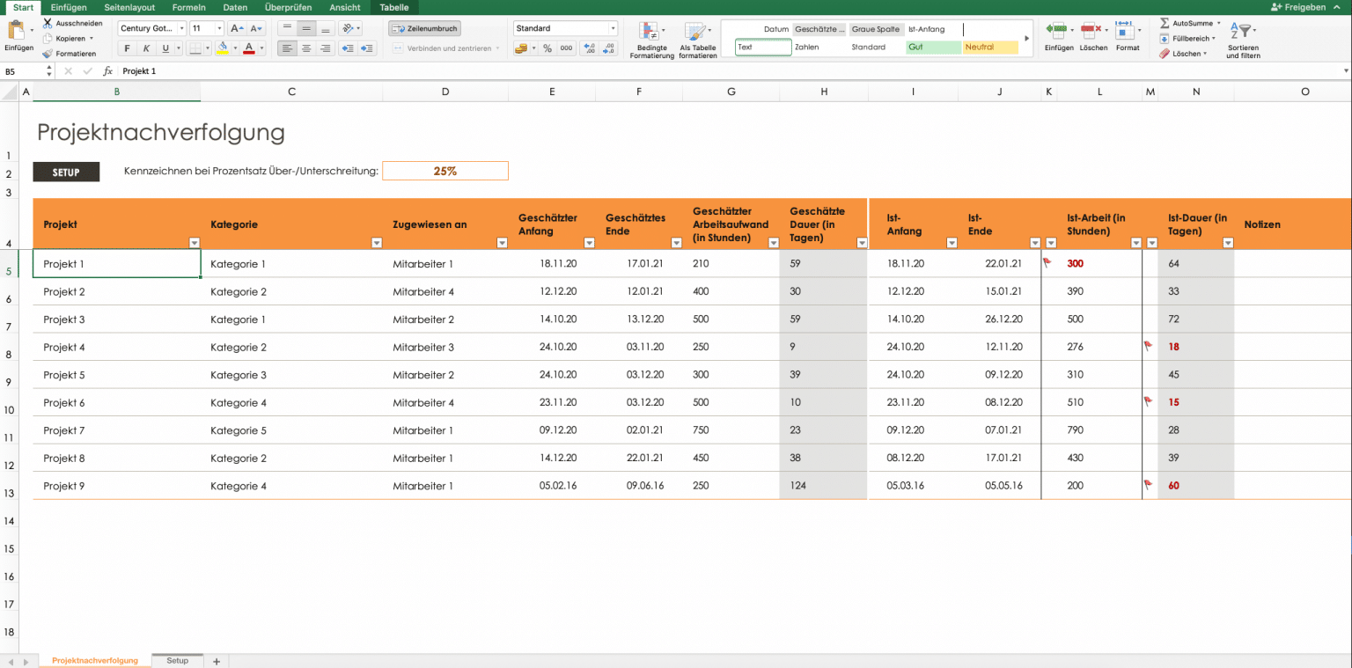
Task: Open the Kategorie column filter dropdown
Action: 377,243
